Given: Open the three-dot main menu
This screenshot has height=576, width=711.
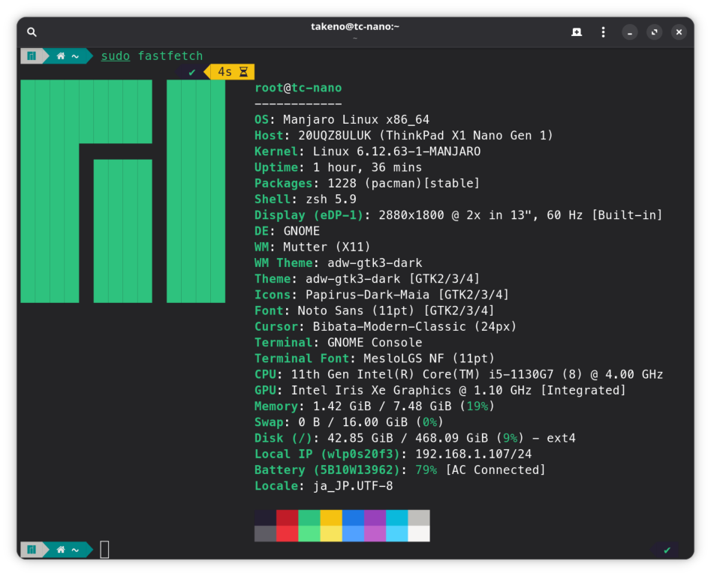Looking at the screenshot, I should pos(603,32).
